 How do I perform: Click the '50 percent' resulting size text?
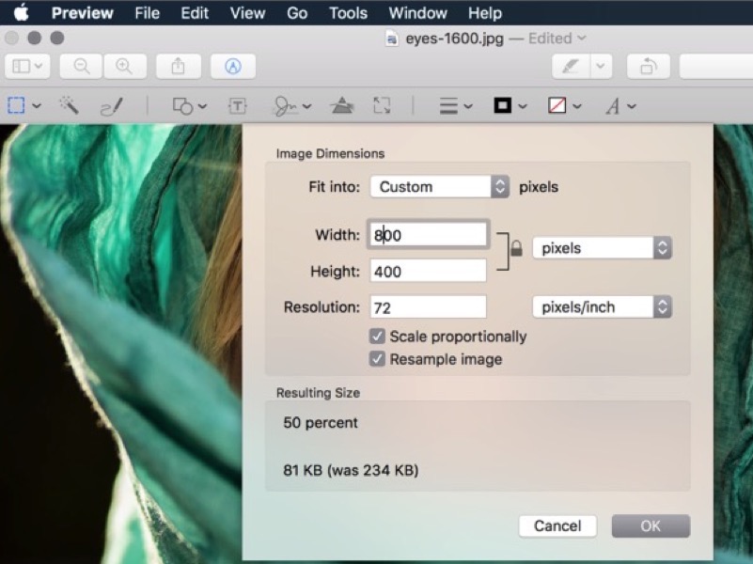(x=321, y=423)
